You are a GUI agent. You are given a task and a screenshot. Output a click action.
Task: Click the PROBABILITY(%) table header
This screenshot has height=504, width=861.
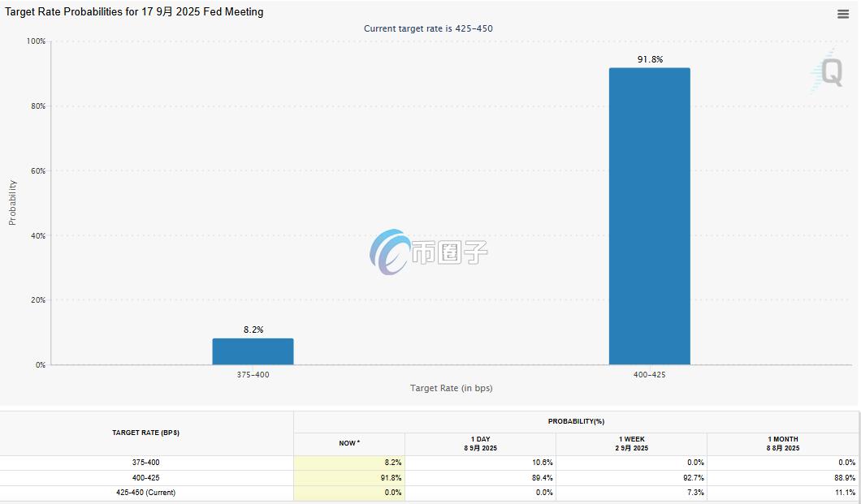[576, 421]
